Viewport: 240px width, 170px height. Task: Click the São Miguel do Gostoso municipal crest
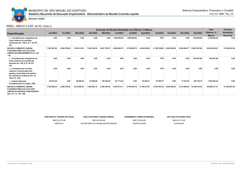(19, 14)
